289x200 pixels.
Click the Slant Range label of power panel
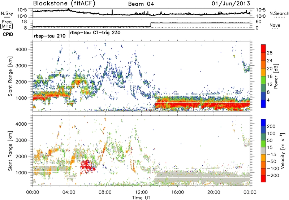click(10, 76)
